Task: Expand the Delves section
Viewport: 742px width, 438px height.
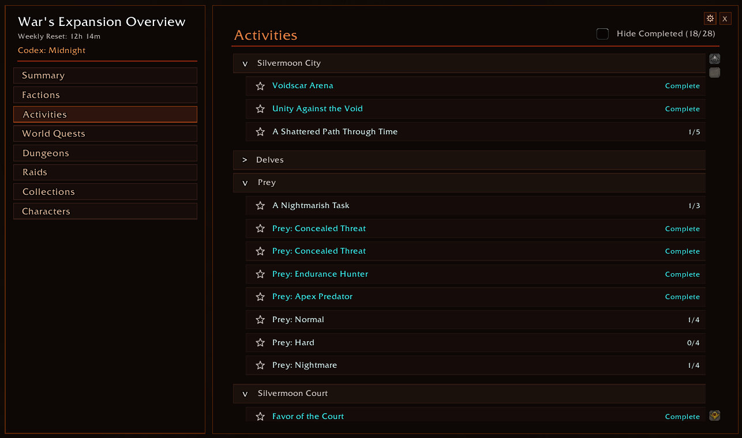Action: click(x=469, y=160)
